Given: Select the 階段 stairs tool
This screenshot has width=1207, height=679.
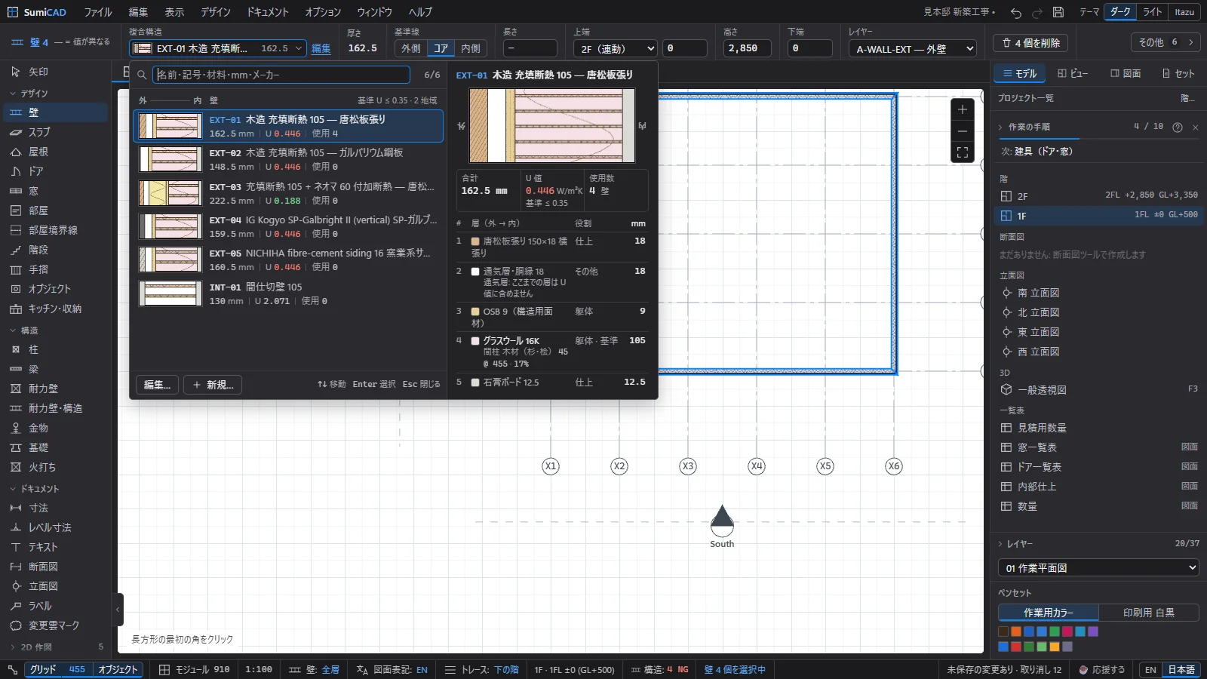Looking at the screenshot, I should coord(57,250).
